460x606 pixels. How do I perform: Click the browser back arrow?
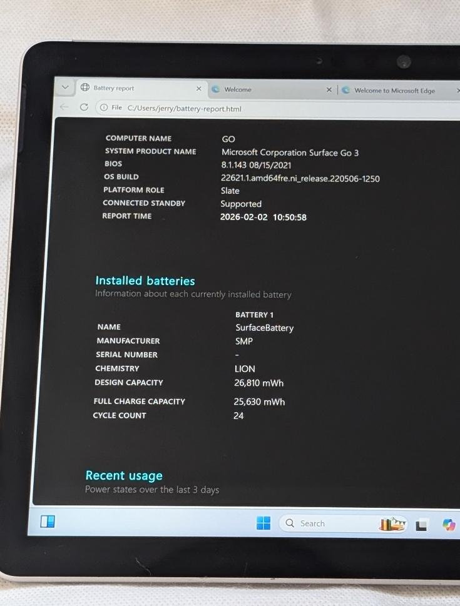tap(64, 107)
